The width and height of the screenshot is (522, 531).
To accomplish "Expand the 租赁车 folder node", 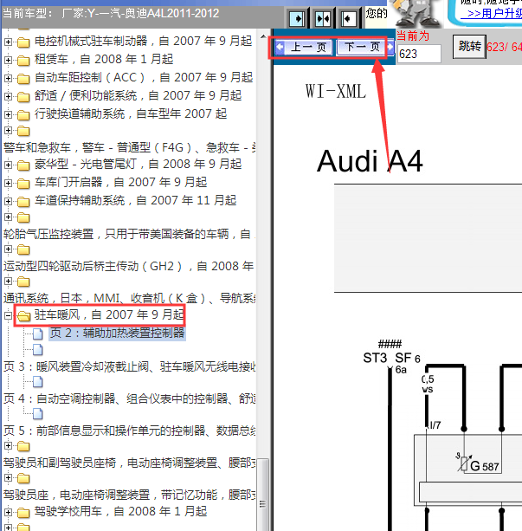I will pyautogui.click(x=8, y=61).
